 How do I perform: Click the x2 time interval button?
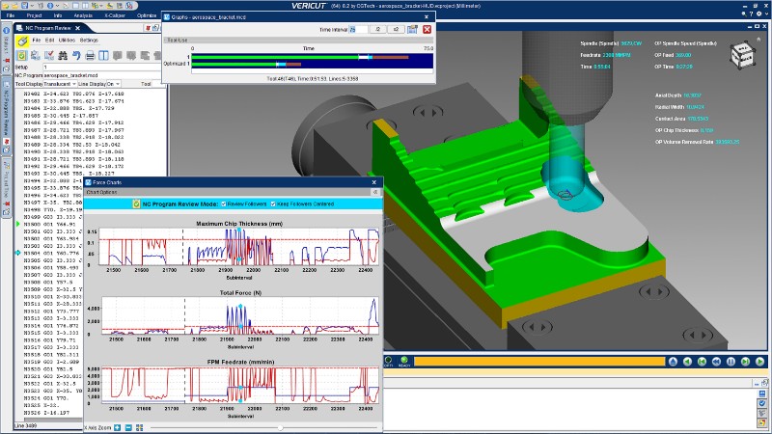[396, 30]
